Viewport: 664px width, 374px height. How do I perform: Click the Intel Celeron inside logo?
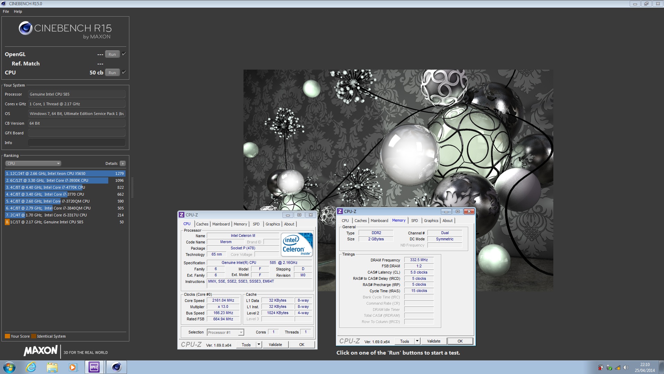(297, 245)
